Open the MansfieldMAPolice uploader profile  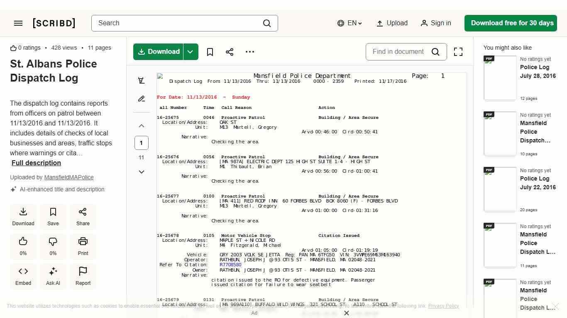pos(69,177)
